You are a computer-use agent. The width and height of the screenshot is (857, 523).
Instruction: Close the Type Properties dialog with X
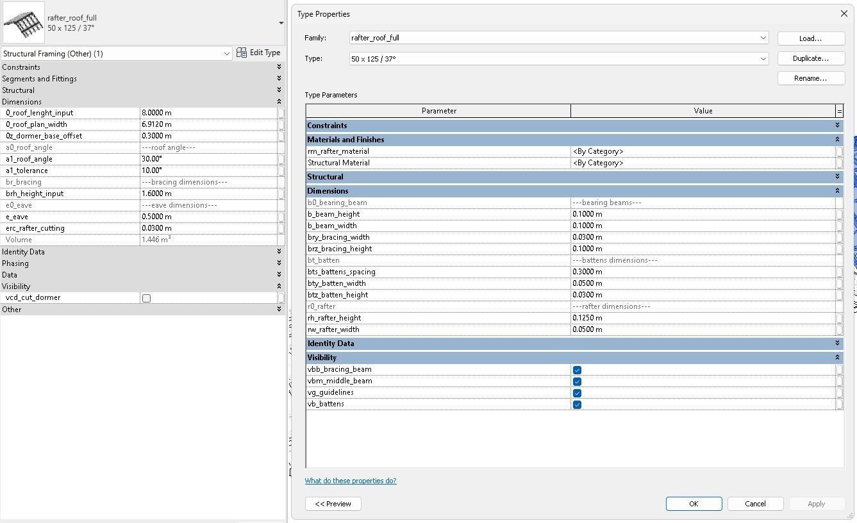(844, 13)
